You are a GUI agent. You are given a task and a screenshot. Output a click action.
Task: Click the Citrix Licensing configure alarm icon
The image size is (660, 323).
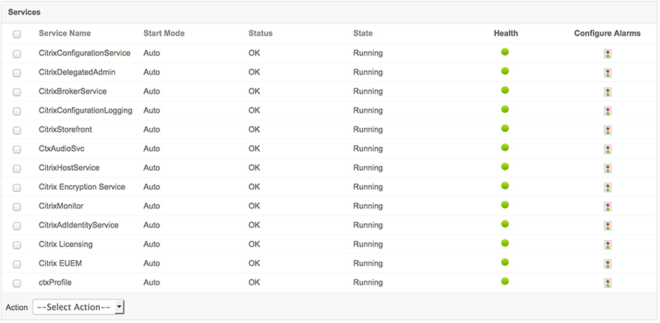click(x=607, y=244)
